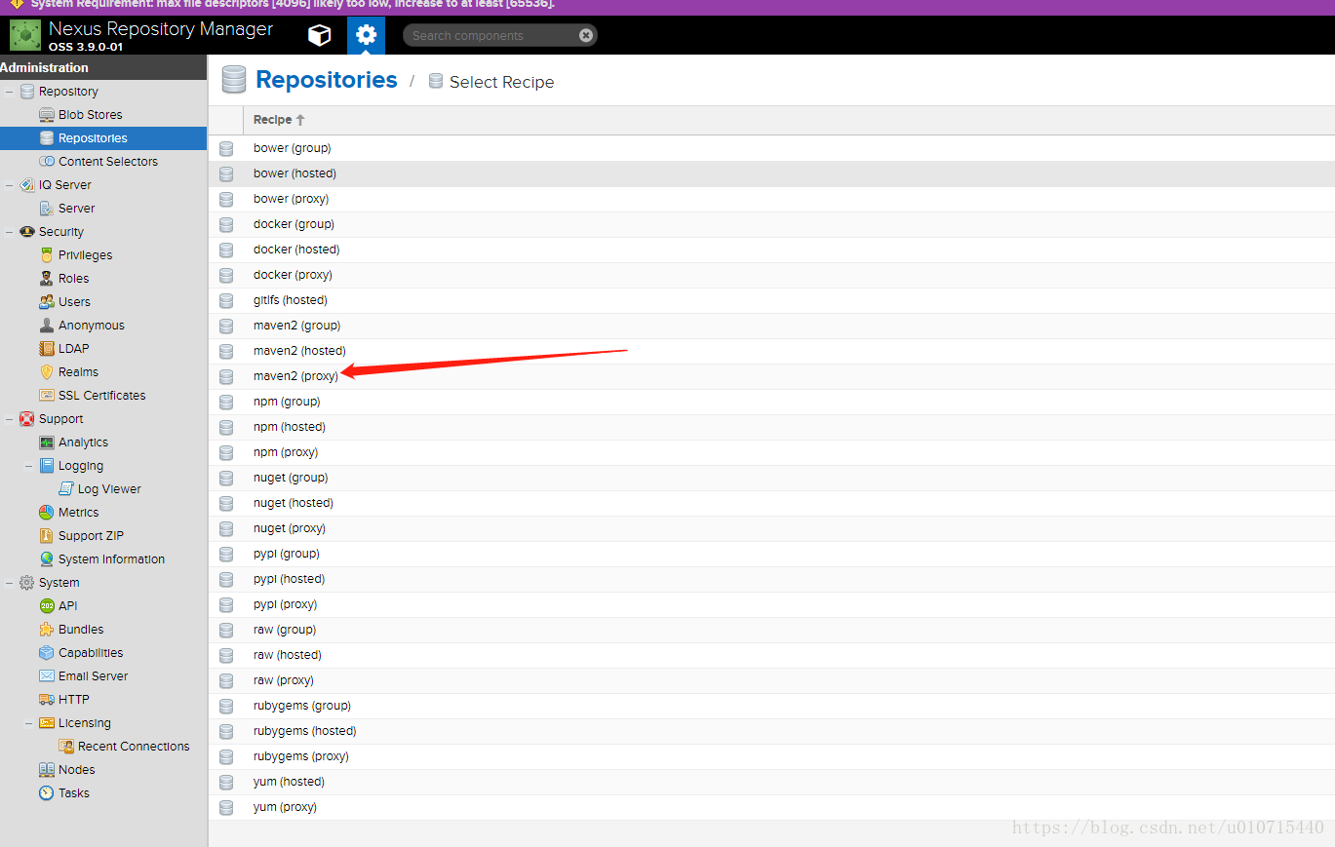Viewport: 1335px width, 847px height.
Task: Open the Administration gear icon in header
Action: [x=366, y=35]
